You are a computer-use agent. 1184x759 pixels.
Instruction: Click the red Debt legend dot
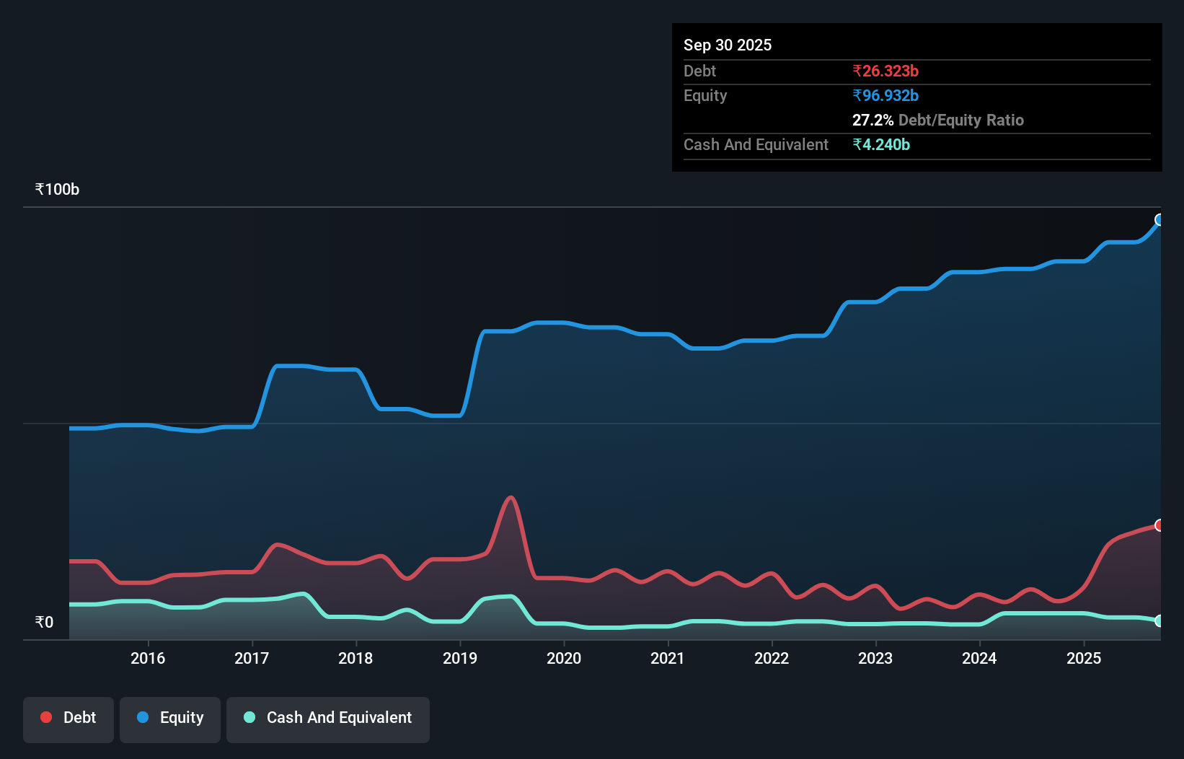pyautogui.click(x=46, y=717)
